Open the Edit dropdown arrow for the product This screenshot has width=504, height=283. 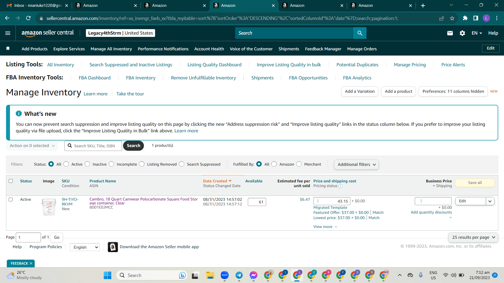[x=490, y=201]
